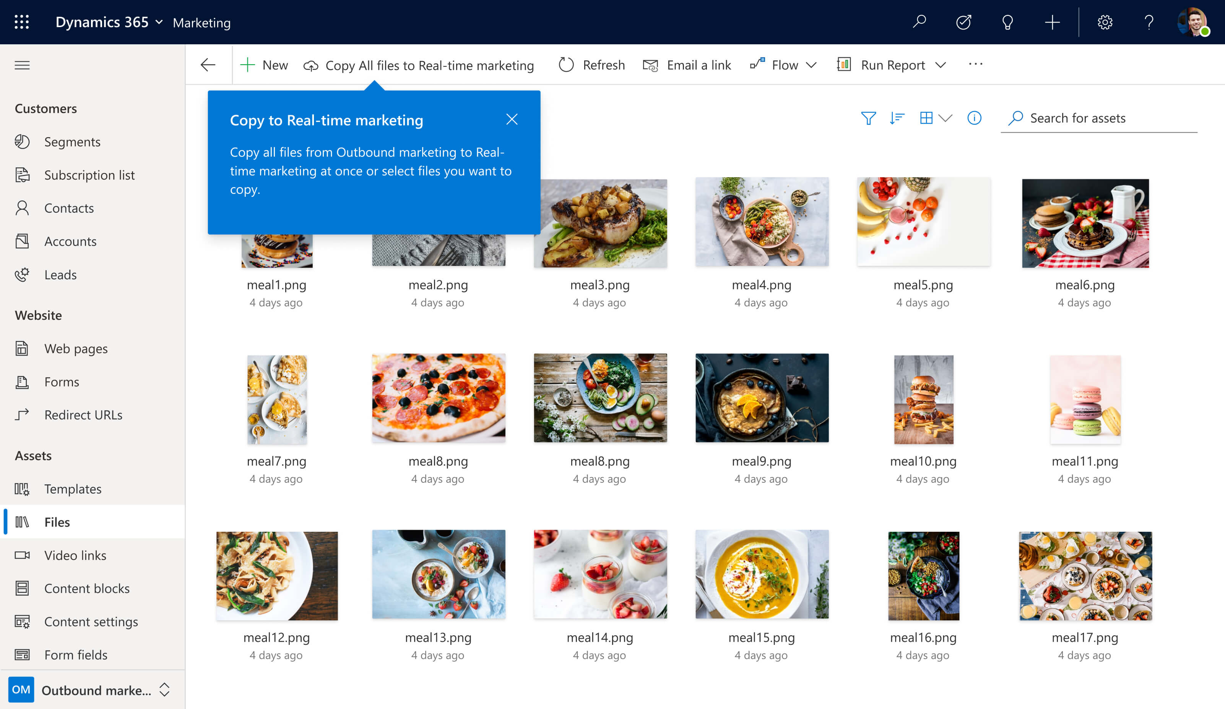Toggle grid view layout icon

(x=928, y=118)
